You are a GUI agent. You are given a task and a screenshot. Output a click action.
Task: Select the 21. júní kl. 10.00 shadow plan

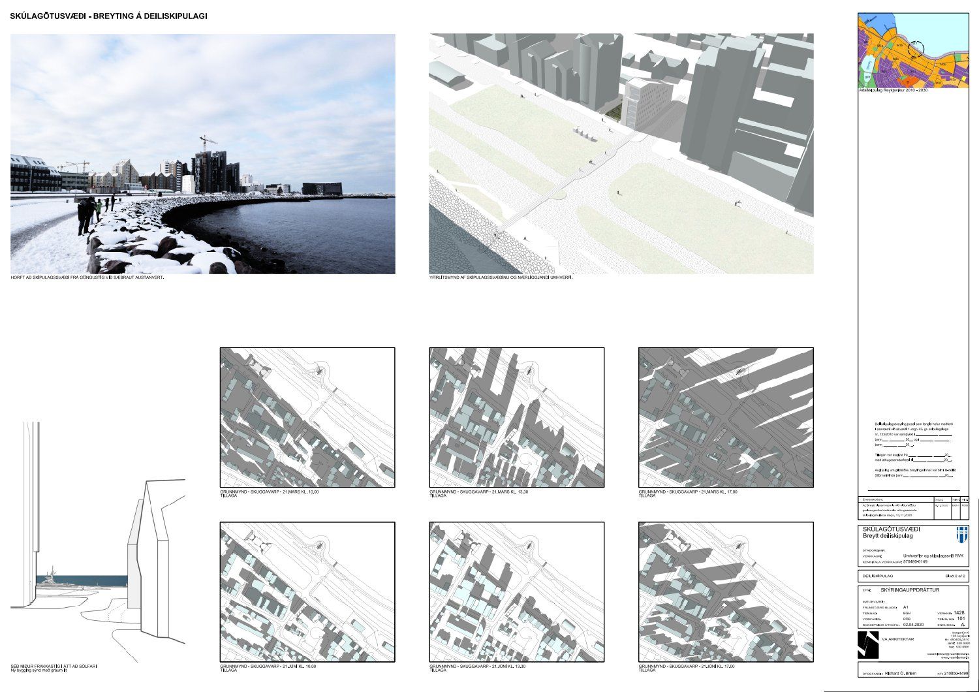[x=307, y=591]
